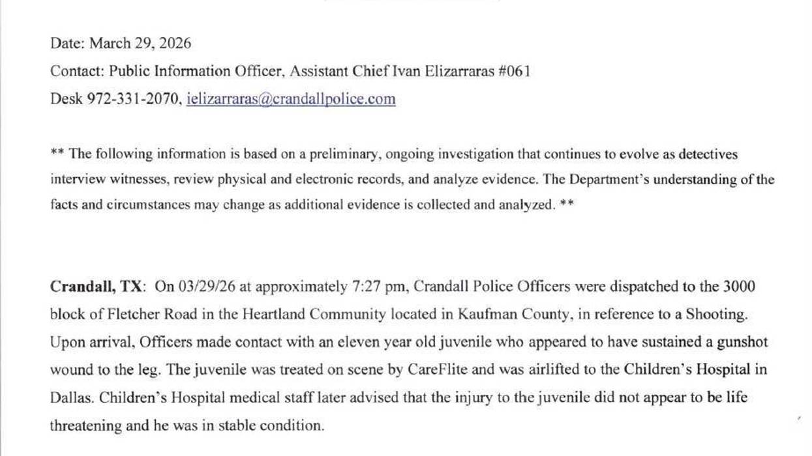Click the word "Dallas." starting a line
812x456 pixels.
[70, 398]
